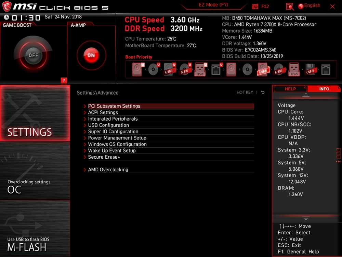Open the AMD Overclocking entry
Screen dimensions: 342x257
click(171, 170)
